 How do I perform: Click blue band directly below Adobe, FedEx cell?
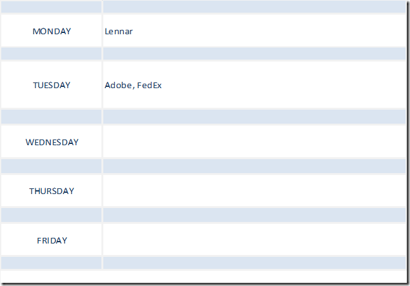(x=253, y=117)
